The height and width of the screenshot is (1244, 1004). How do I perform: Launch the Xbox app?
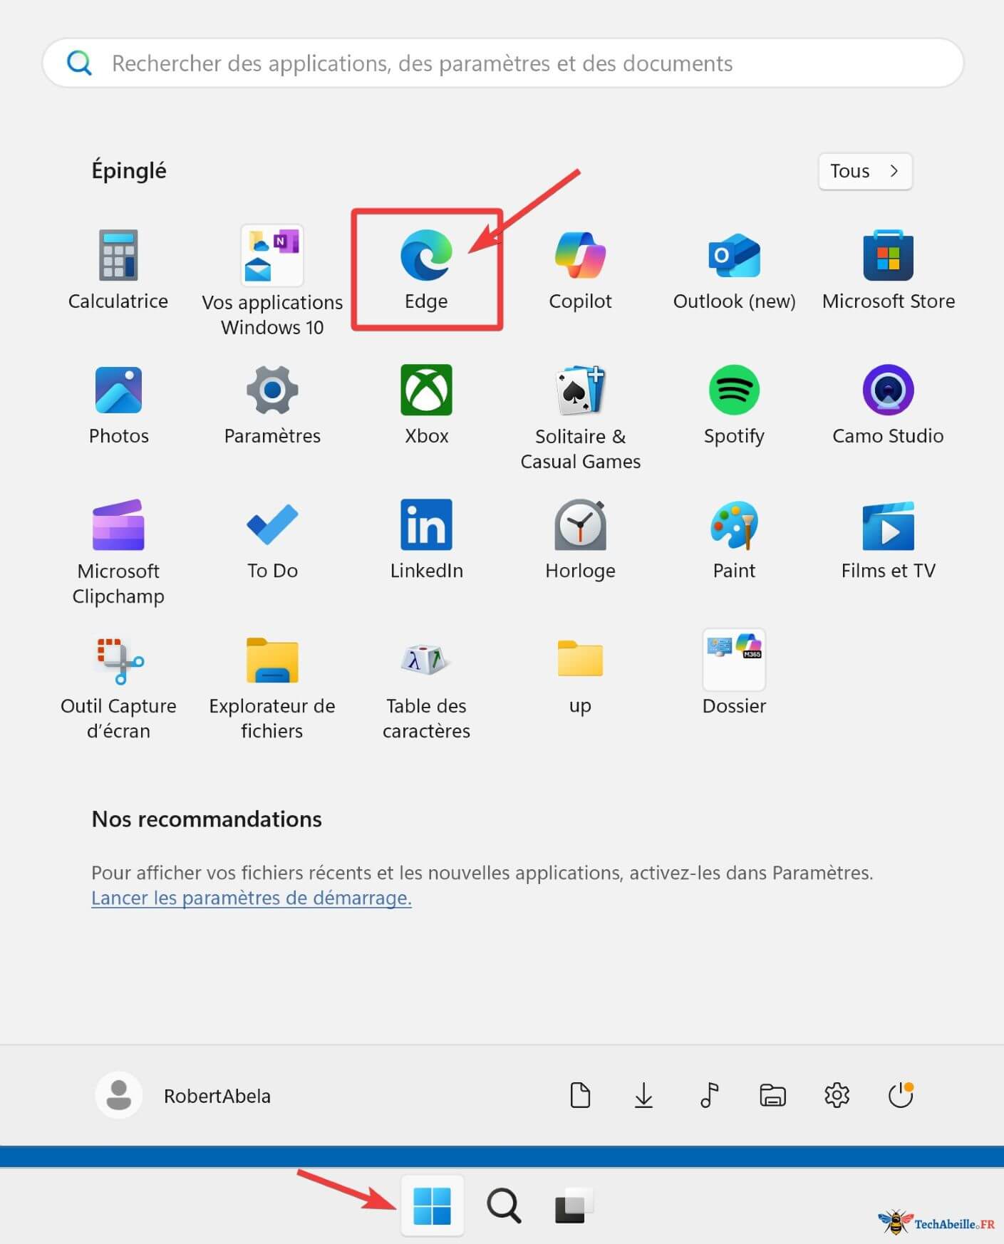pyautogui.click(x=426, y=405)
